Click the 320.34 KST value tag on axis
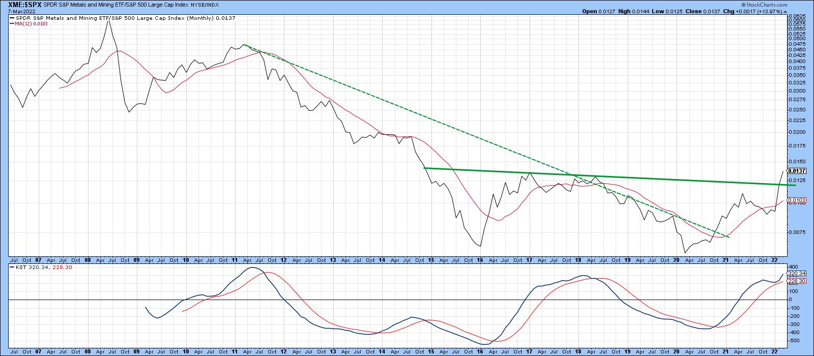This screenshot has width=814, height=356. [x=796, y=274]
